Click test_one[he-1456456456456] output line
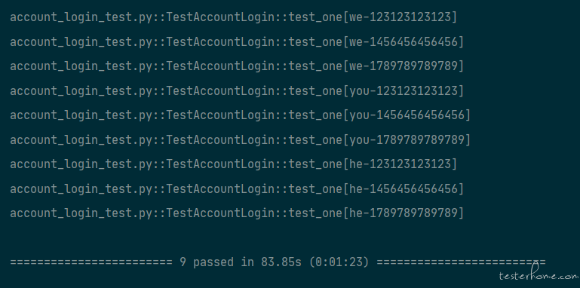Image resolution: width=580 pixels, height=288 pixels. pos(237,189)
